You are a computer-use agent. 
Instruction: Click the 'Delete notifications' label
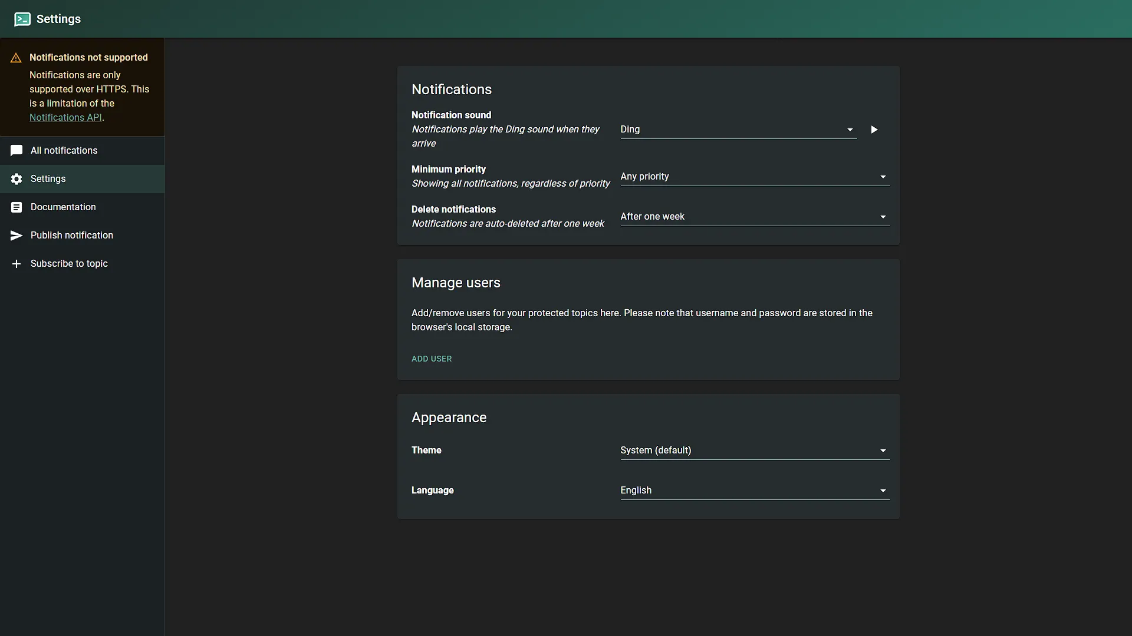coord(453,210)
